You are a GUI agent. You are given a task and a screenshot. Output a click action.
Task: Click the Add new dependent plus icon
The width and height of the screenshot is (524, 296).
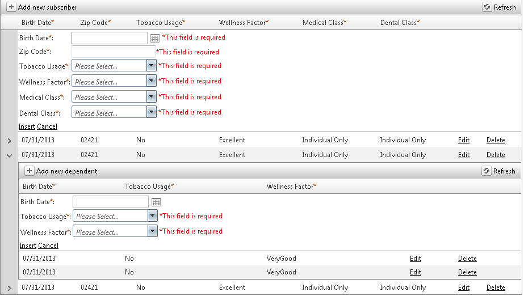pos(30,171)
